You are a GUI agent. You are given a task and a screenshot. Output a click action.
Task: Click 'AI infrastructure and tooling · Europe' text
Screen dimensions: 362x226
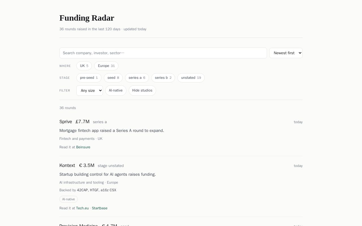click(x=89, y=182)
